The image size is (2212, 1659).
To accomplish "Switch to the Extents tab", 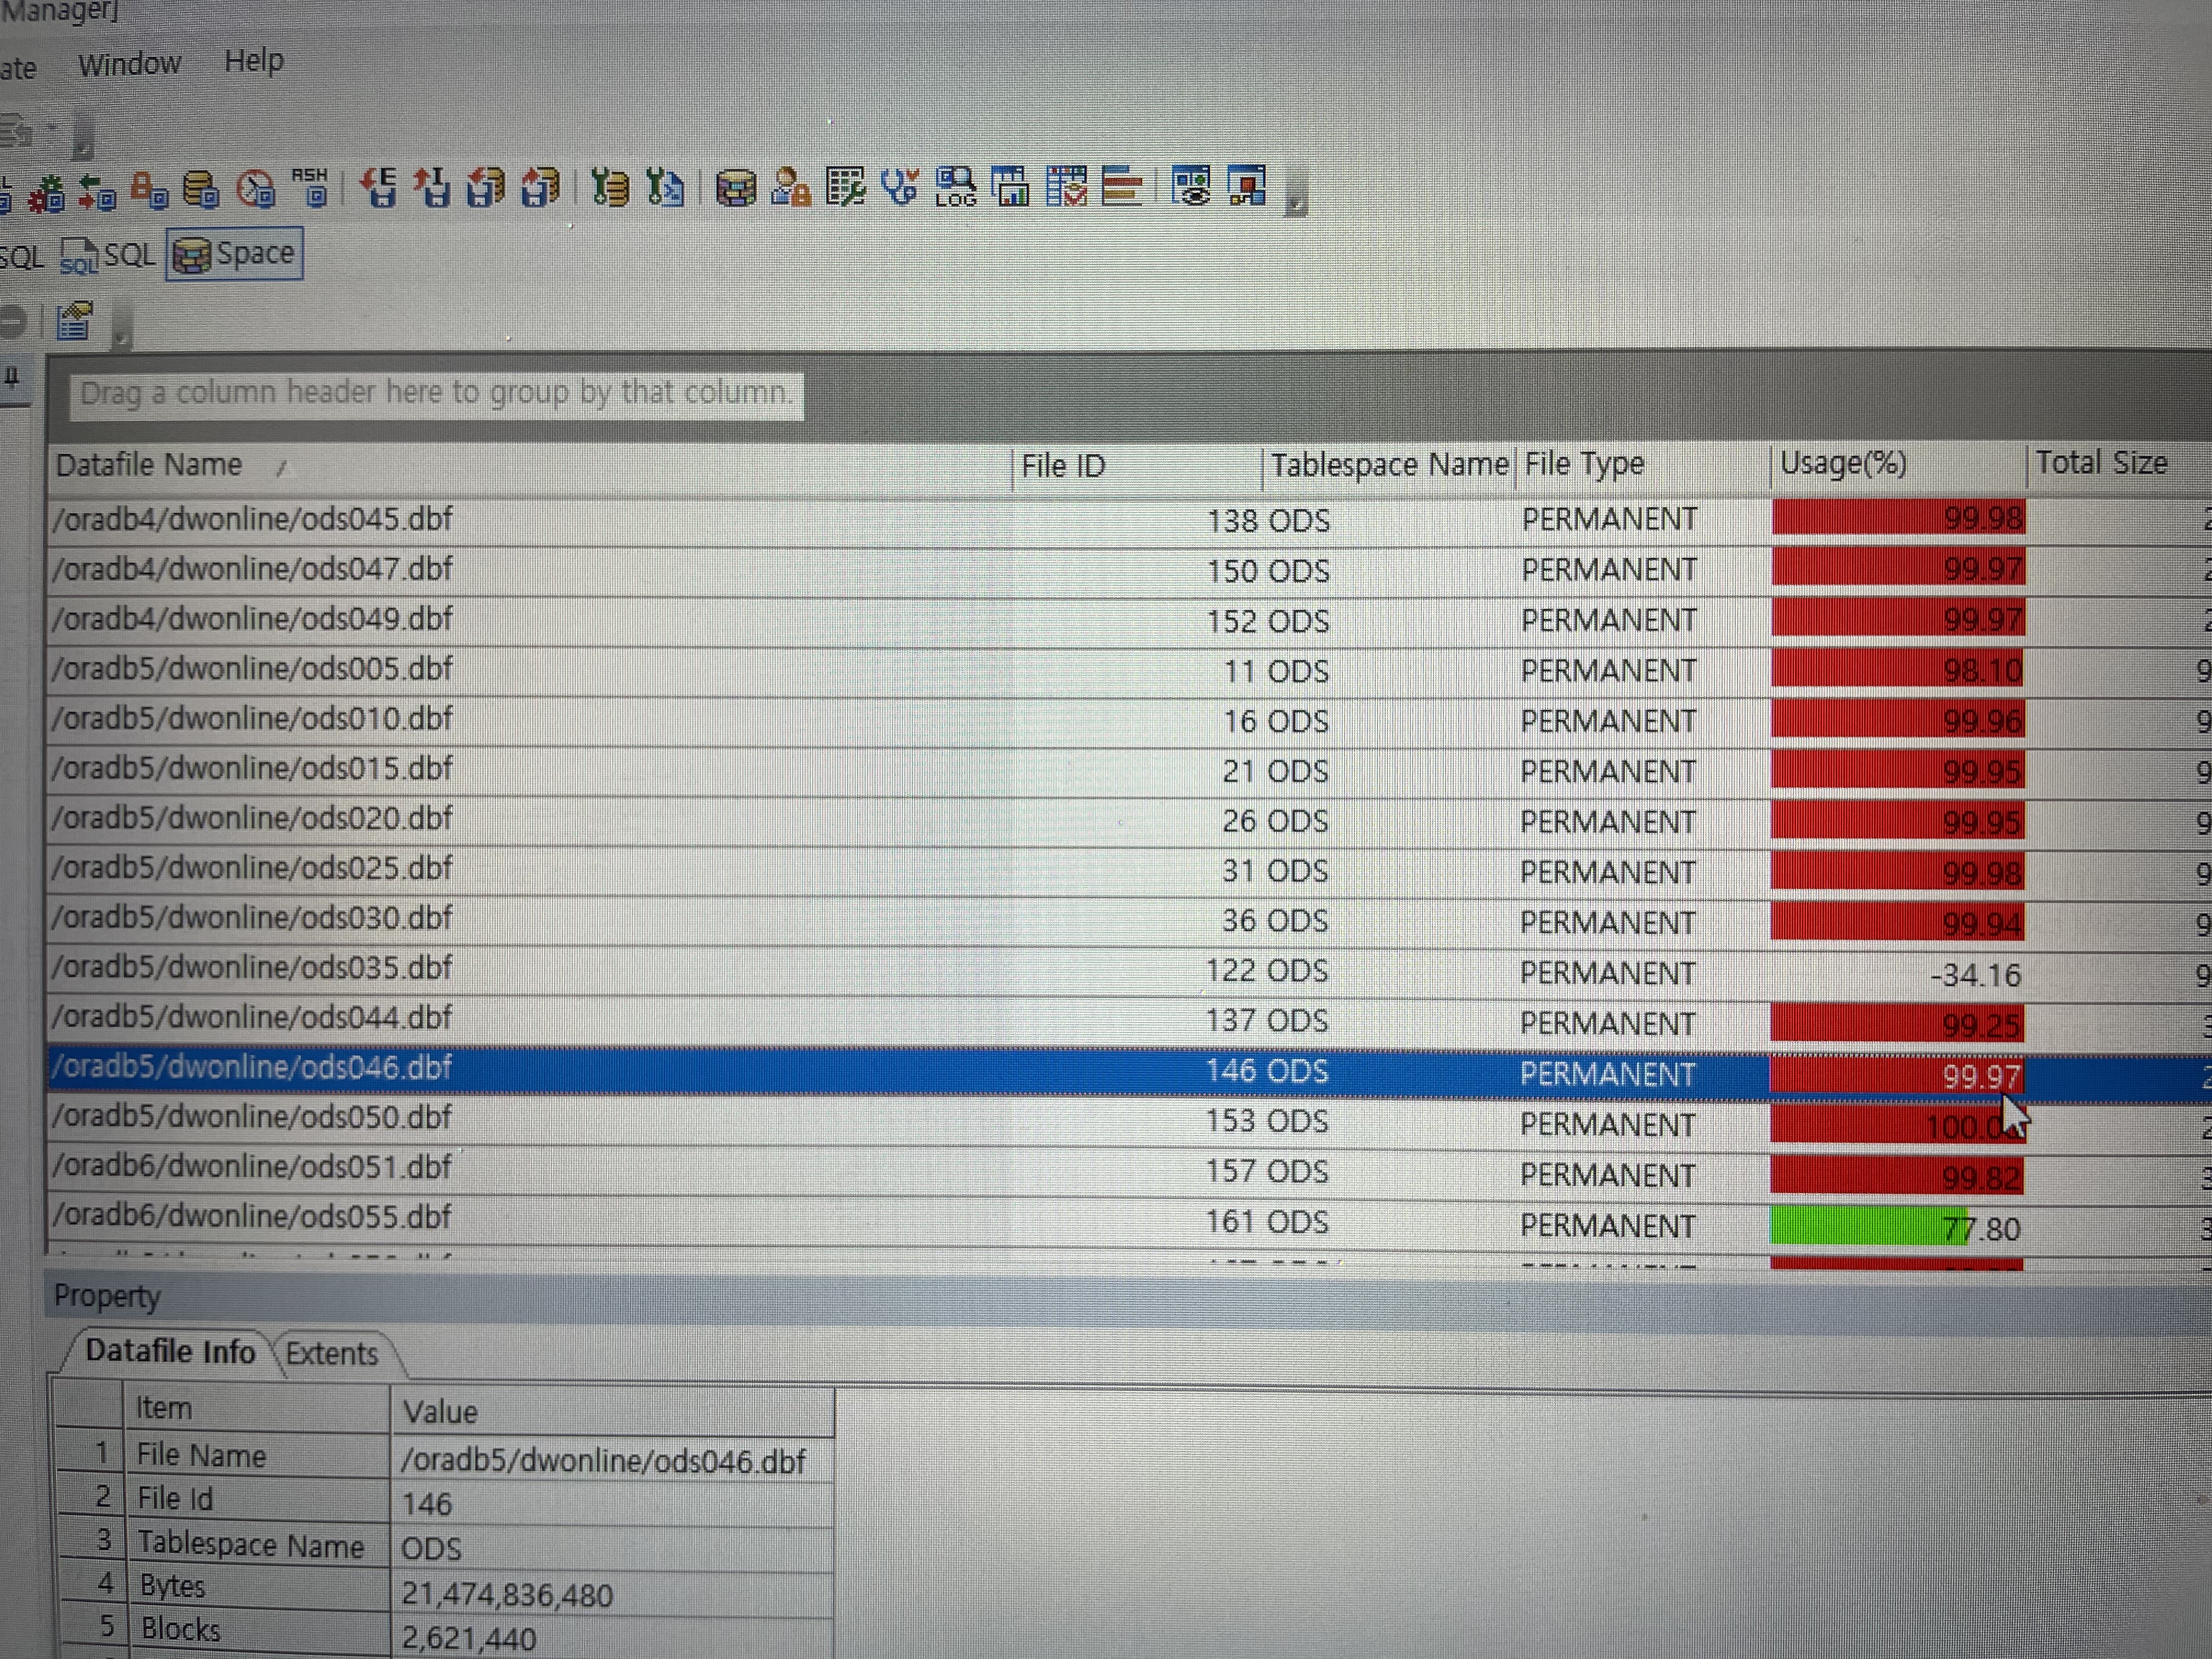I will (331, 1354).
